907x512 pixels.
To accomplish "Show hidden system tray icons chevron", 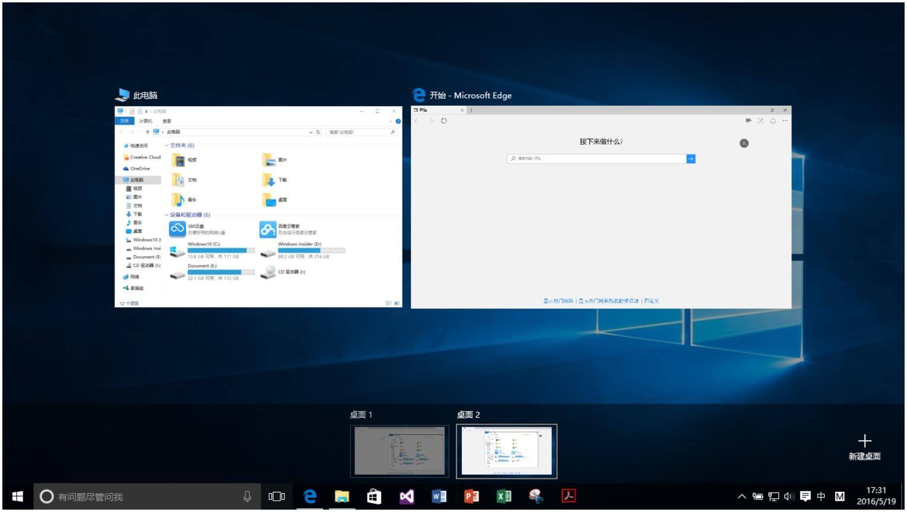I will click(742, 497).
